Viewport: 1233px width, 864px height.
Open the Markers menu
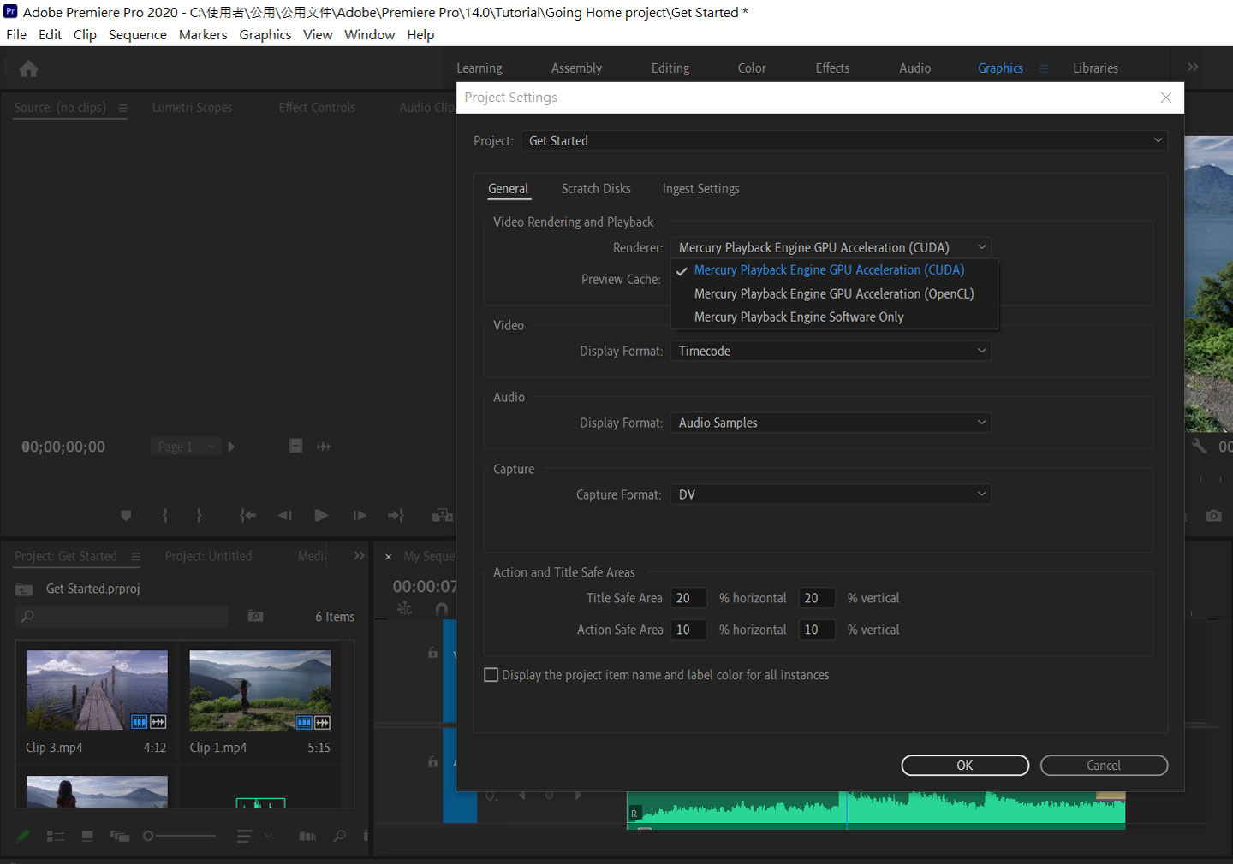[203, 35]
